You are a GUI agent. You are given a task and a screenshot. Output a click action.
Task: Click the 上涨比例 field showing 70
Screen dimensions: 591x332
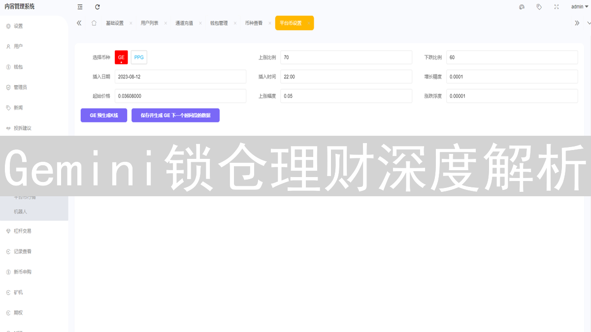(346, 58)
